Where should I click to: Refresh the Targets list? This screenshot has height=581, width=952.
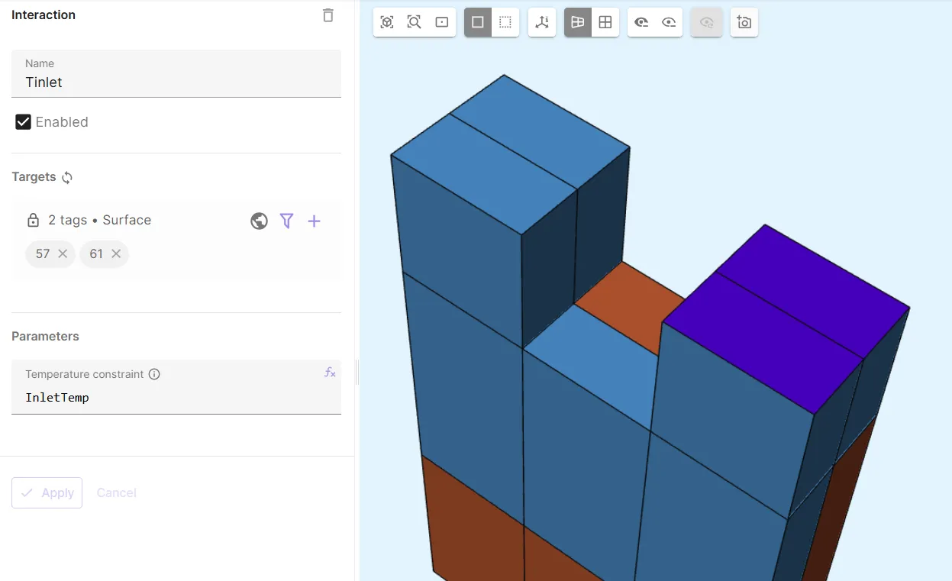tap(67, 177)
